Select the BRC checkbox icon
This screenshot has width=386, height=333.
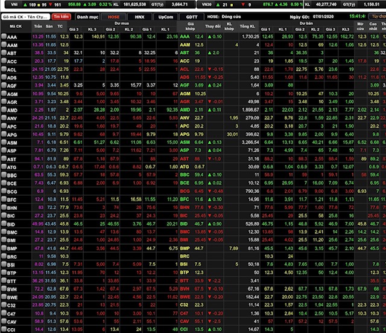[x=4, y=256]
